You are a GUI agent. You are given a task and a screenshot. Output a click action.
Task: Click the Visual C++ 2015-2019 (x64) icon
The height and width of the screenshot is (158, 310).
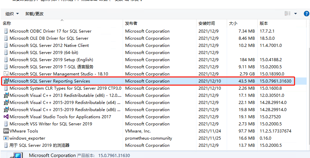coord(6,102)
